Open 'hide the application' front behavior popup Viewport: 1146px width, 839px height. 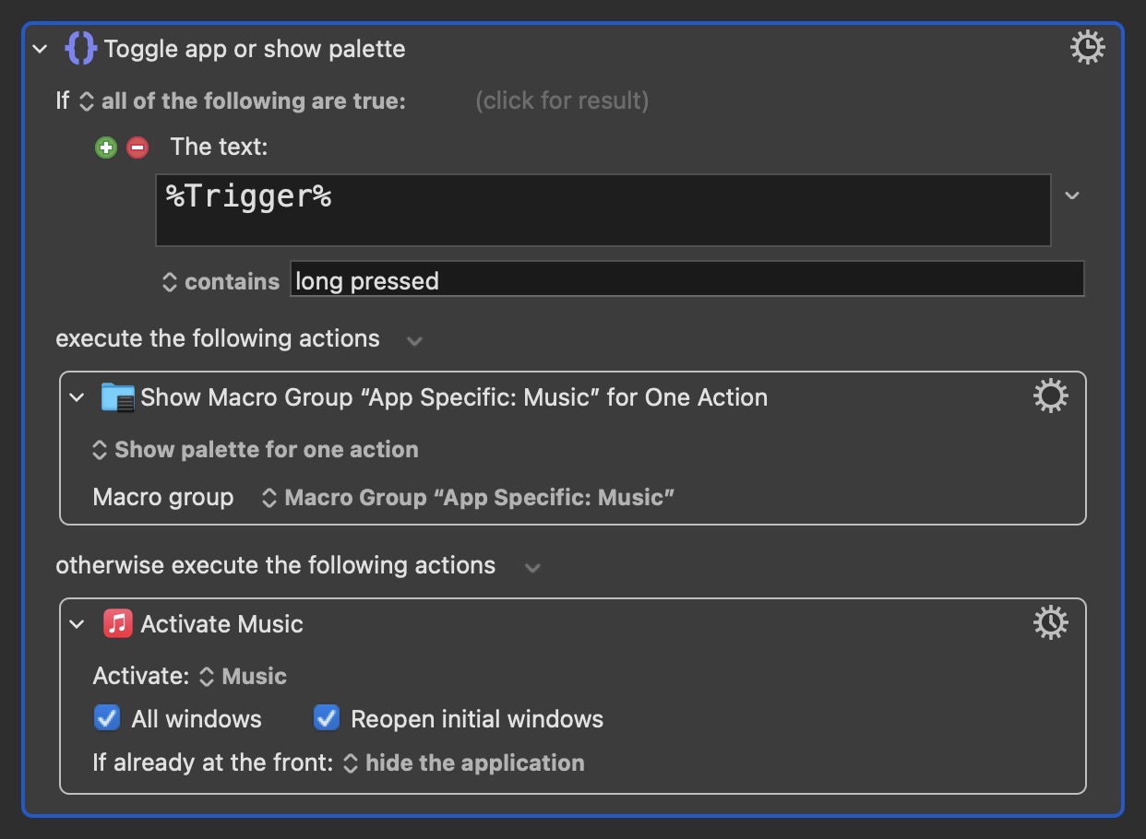click(x=464, y=763)
